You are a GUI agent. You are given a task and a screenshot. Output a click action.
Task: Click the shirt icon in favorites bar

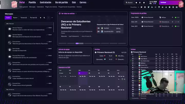tap(145, 7)
